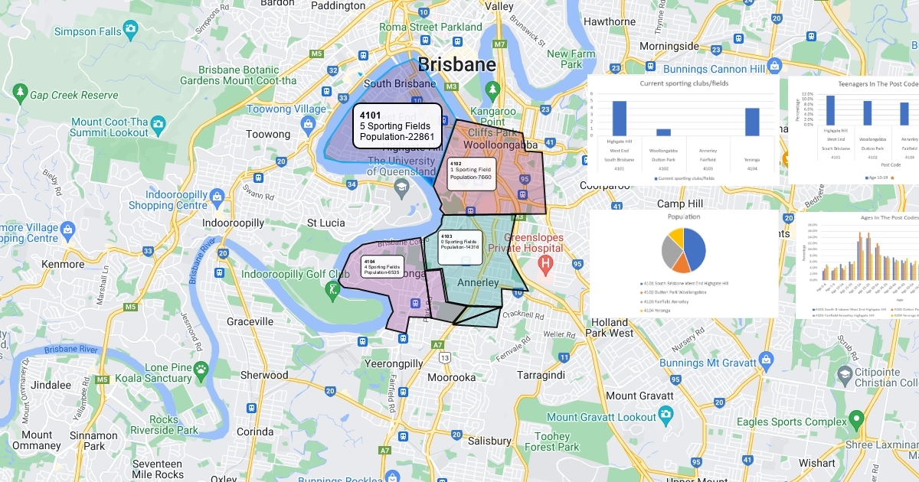Image resolution: width=919 pixels, height=482 pixels.
Task: Select the Gap Creek Reserve tree marker
Action: point(19,95)
